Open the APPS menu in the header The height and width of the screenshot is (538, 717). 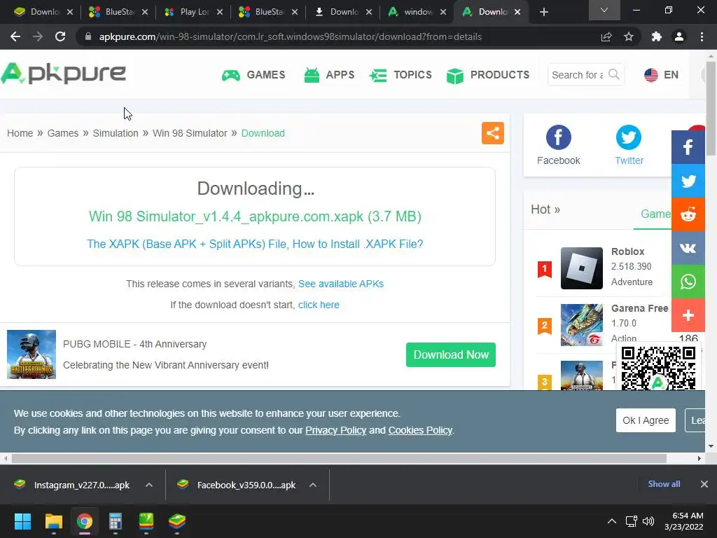329,75
